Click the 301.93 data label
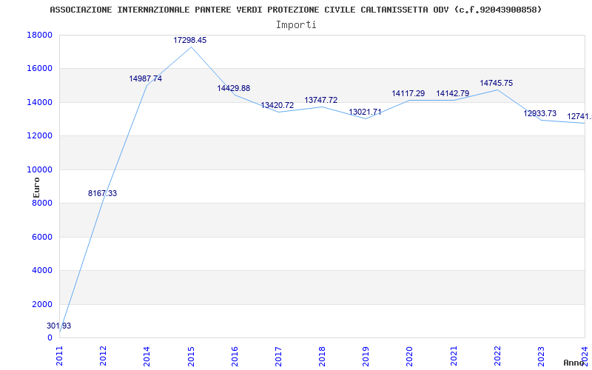Screen dimensions: 592x370 coord(59,326)
